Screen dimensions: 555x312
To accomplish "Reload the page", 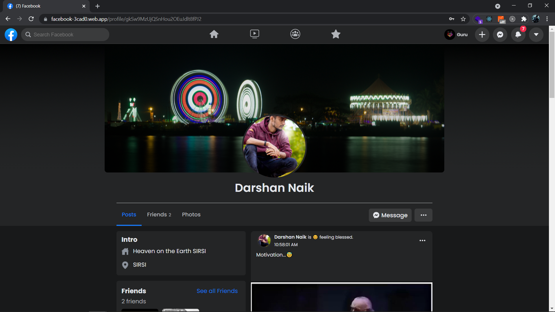I will point(31,19).
